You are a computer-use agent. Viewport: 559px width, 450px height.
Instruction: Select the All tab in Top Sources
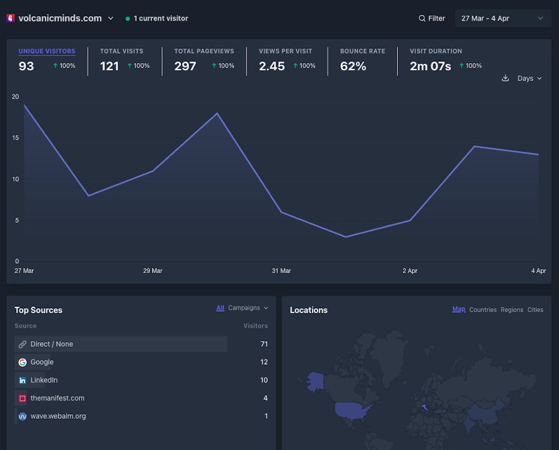(x=220, y=308)
